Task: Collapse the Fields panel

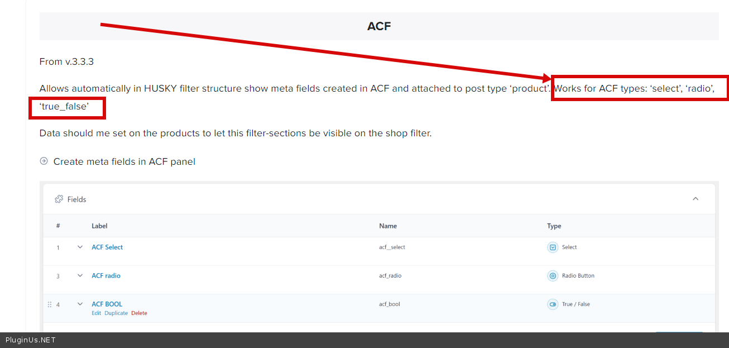Action: pos(696,199)
